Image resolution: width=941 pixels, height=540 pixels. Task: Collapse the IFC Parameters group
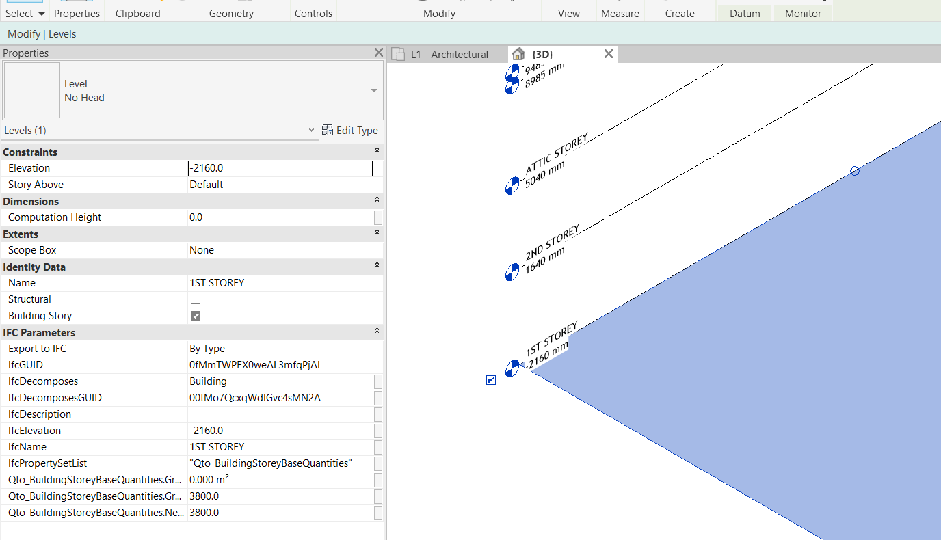pyautogui.click(x=376, y=332)
